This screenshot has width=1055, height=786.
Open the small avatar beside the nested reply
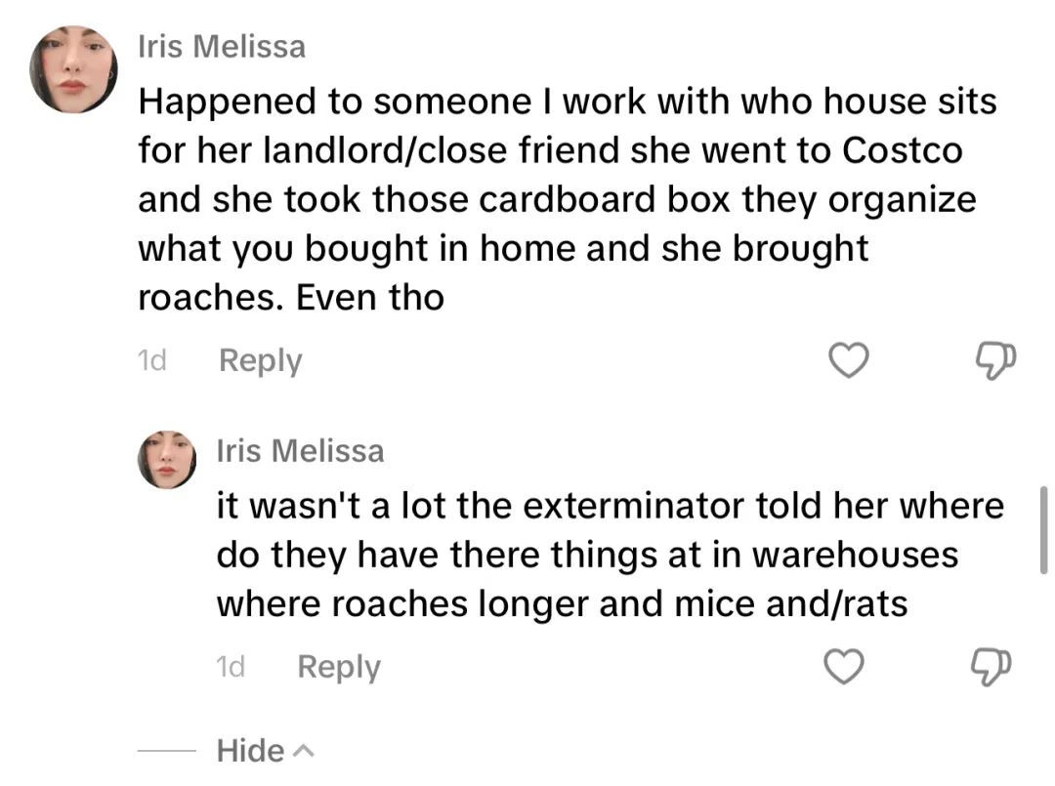tap(167, 459)
